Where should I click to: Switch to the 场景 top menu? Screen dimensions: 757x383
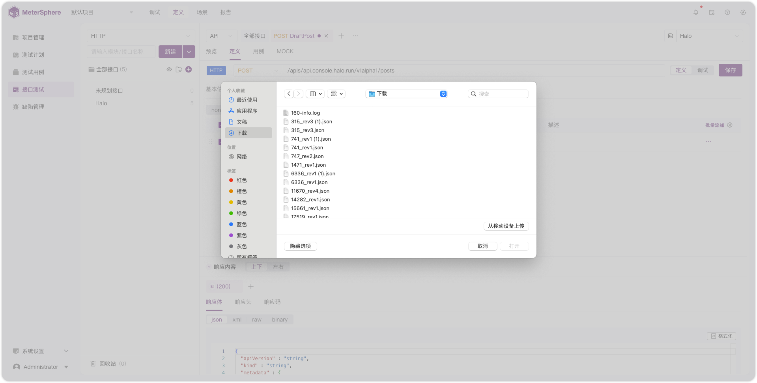202,13
